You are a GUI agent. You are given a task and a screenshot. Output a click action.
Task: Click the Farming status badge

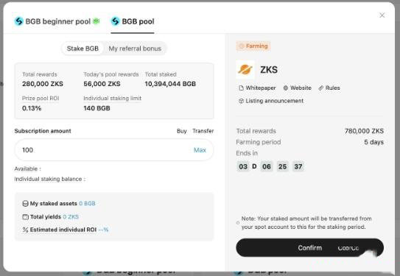pyautogui.click(x=253, y=46)
